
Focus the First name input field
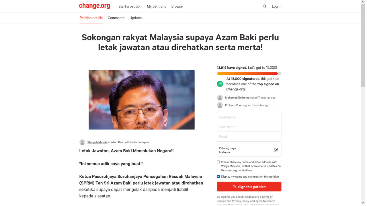(249, 117)
